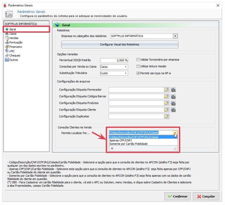
Task: Open the Outros settings section
Action: click(14, 60)
